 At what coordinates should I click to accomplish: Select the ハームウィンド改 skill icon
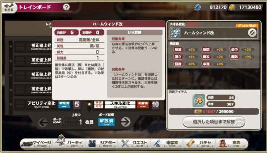[175, 33]
